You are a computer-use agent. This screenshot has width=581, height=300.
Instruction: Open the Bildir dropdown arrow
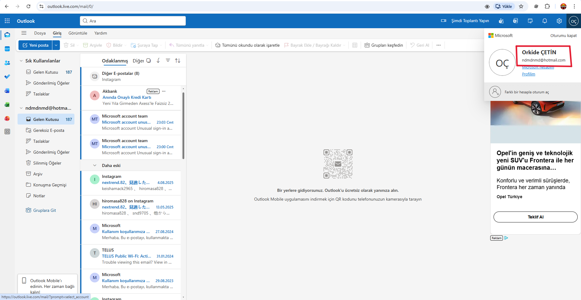coord(126,45)
